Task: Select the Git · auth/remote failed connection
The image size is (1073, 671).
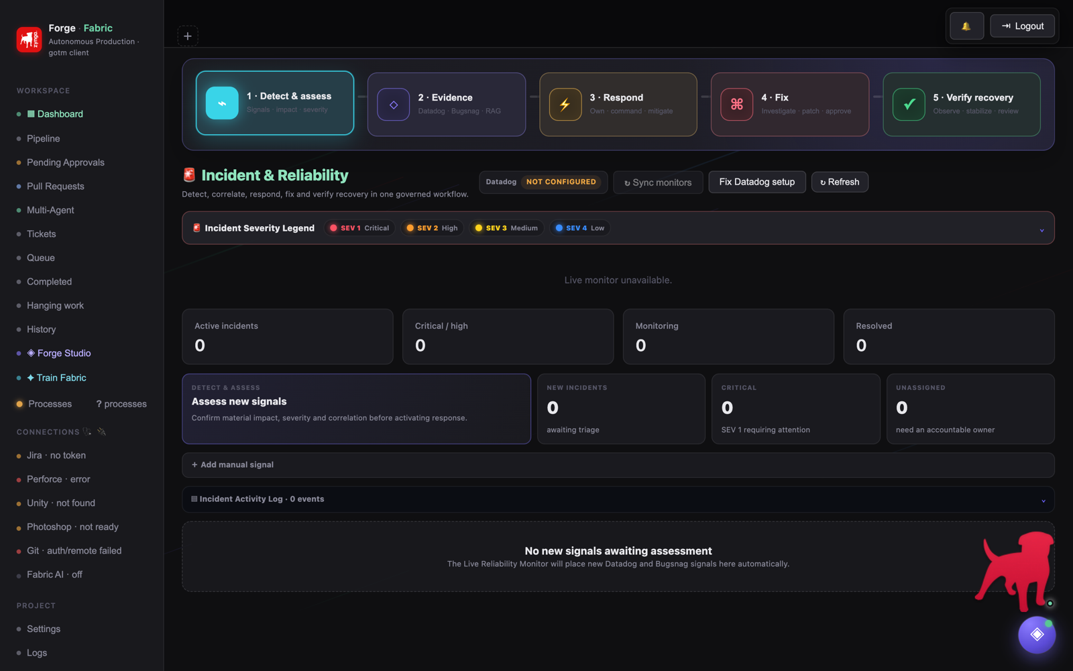Action: tap(74, 551)
